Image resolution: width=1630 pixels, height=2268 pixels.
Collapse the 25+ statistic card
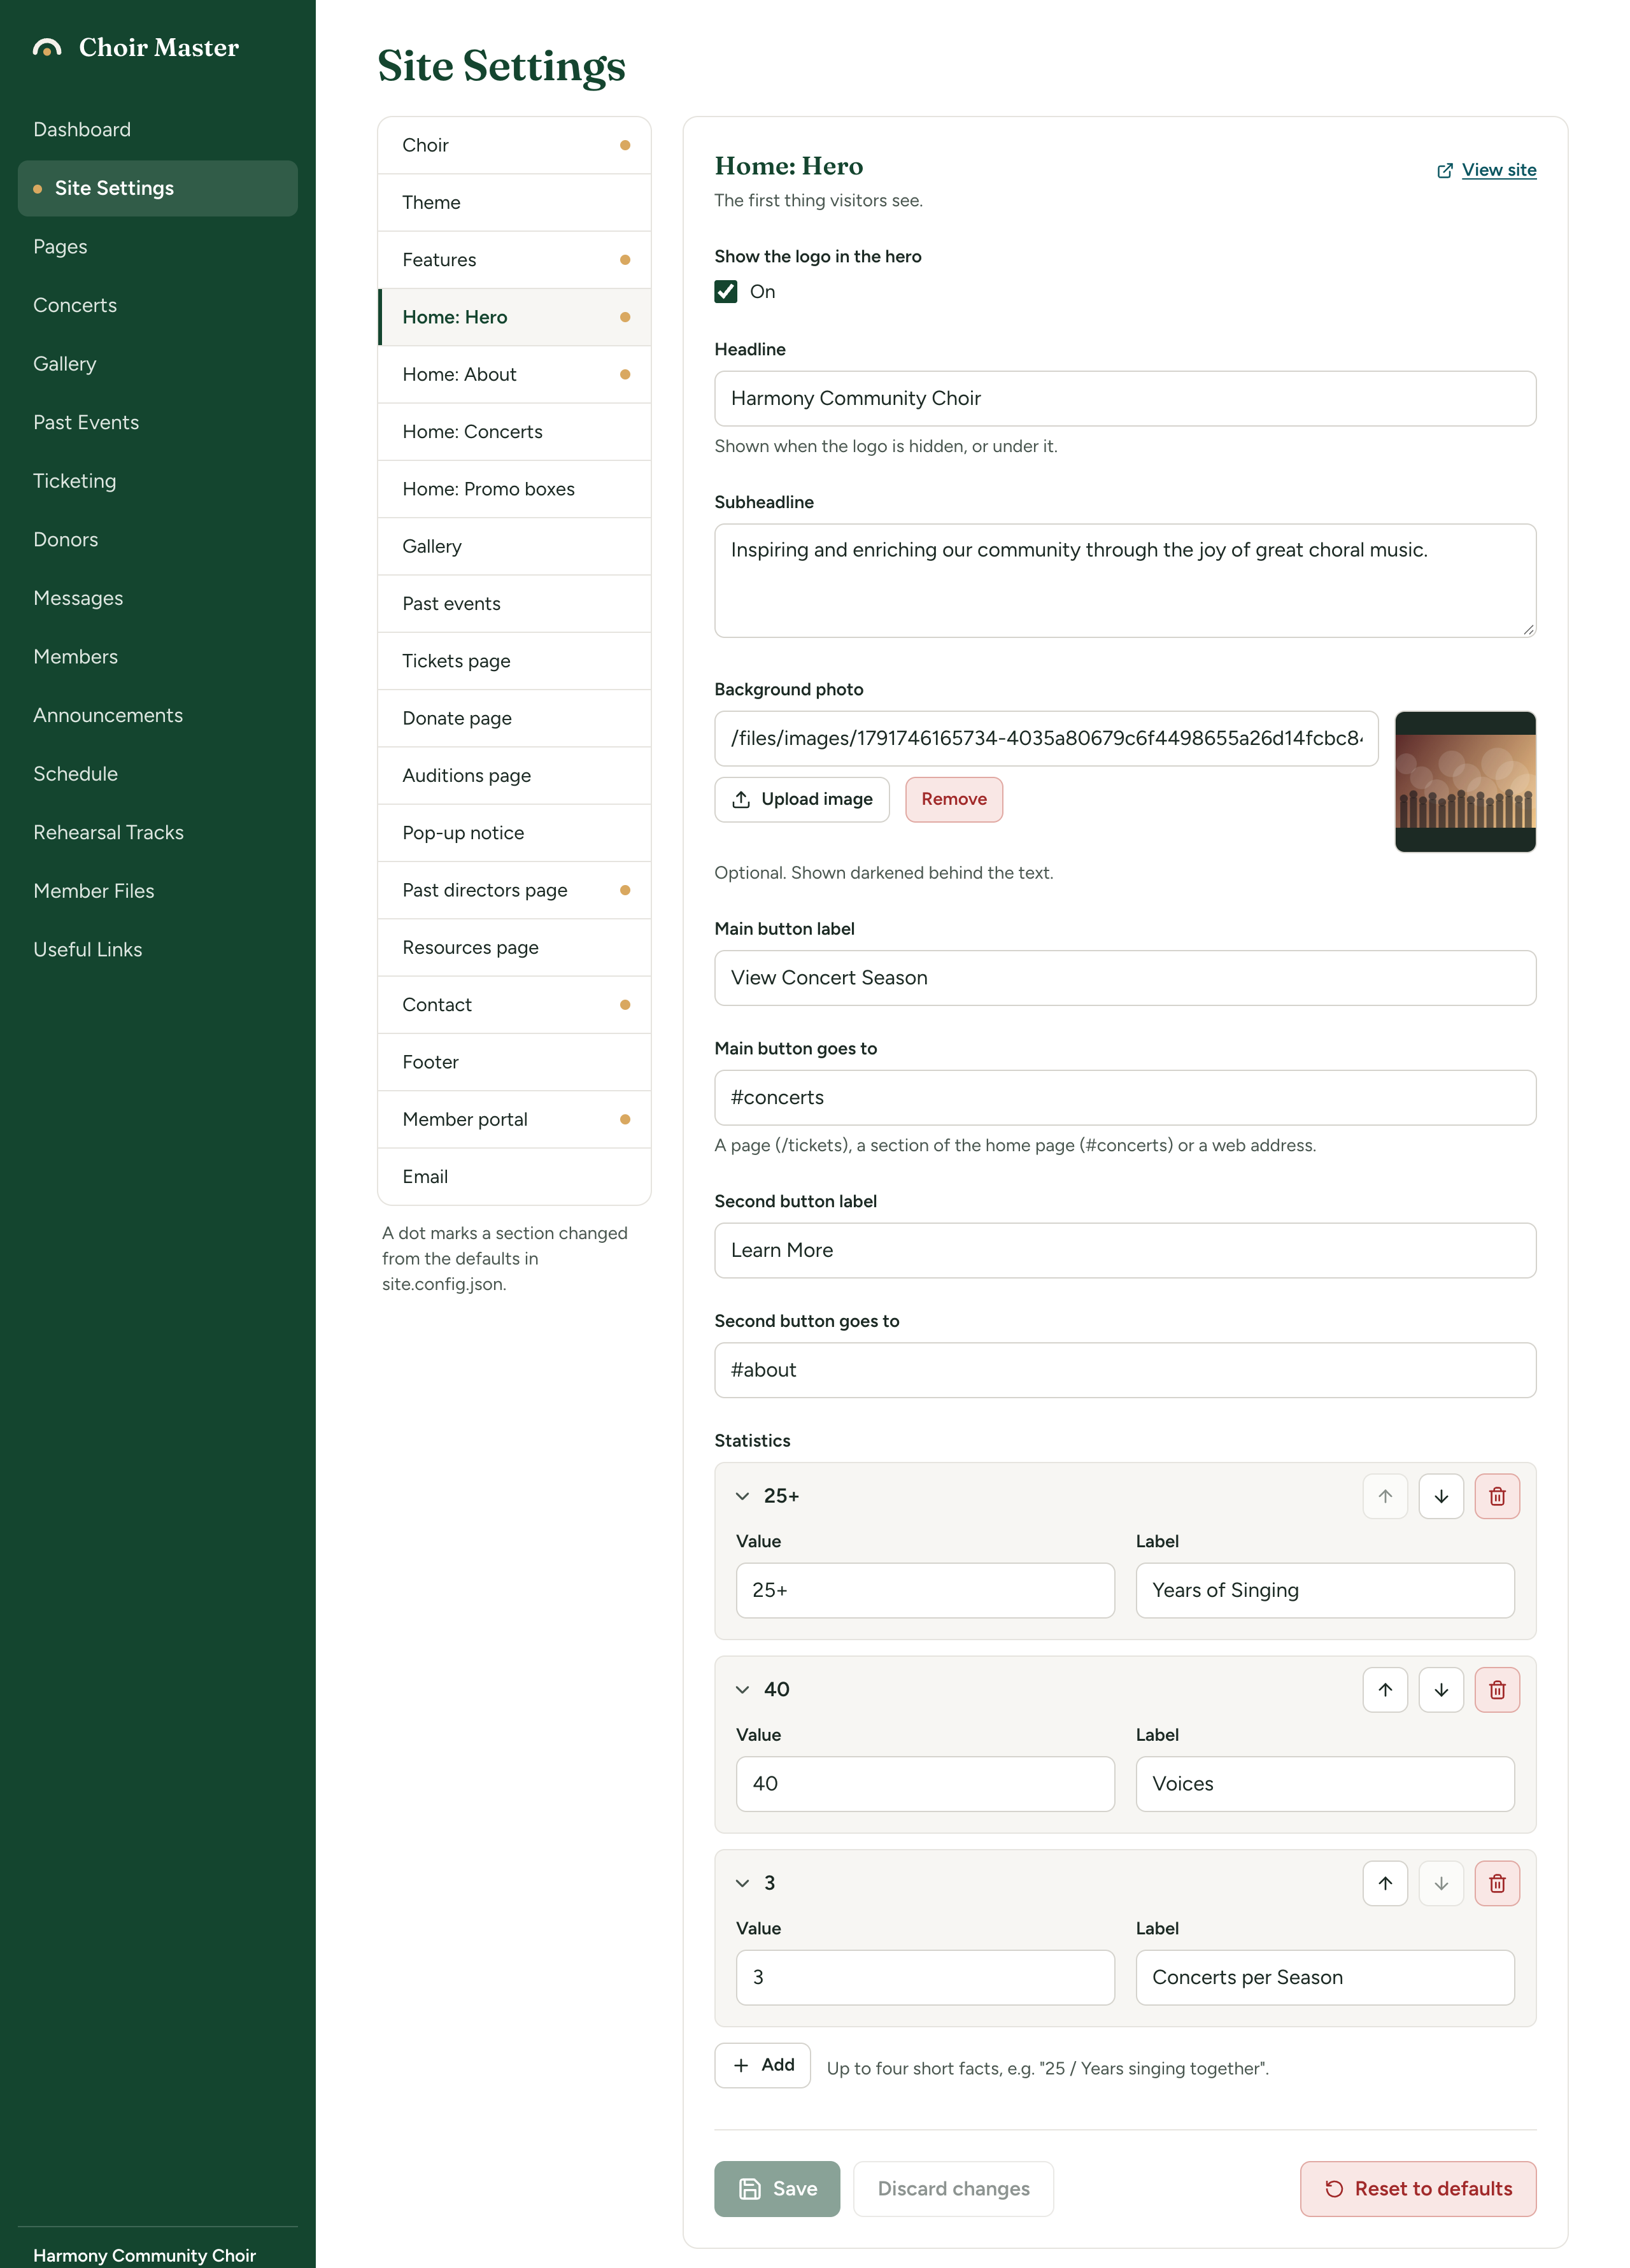pos(742,1496)
